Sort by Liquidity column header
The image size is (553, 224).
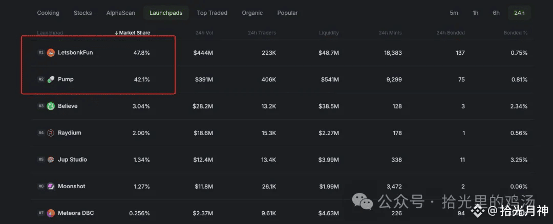(x=328, y=33)
